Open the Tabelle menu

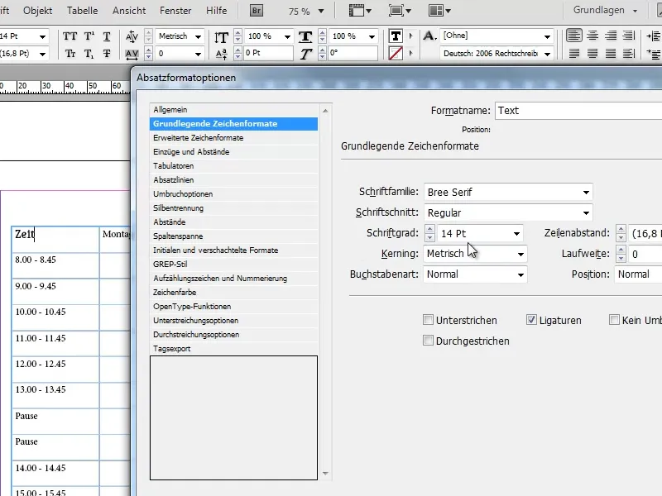82,11
